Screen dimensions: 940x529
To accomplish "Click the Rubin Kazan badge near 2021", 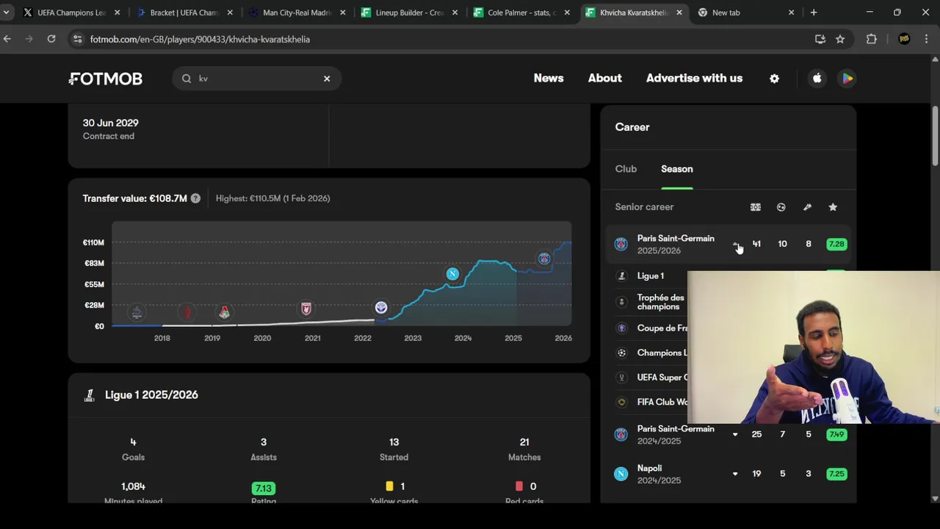I will [x=306, y=309].
